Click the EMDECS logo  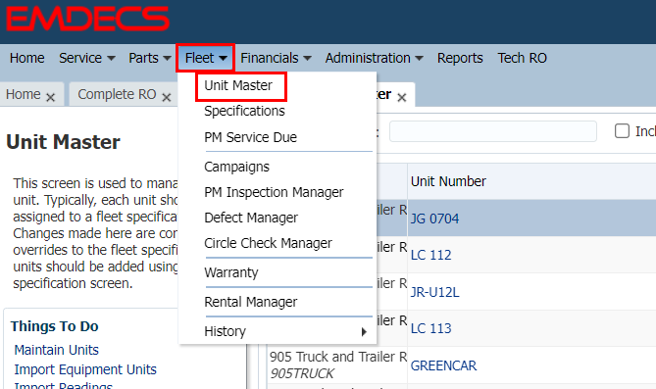[x=88, y=19]
